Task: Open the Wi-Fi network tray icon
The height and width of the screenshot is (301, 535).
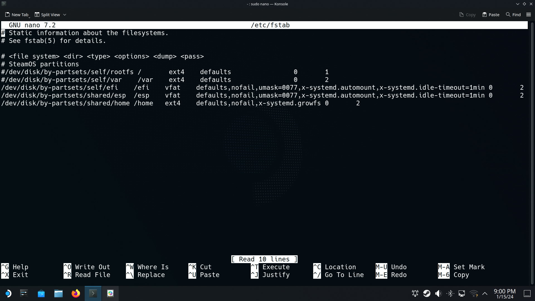Action: [473, 293]
